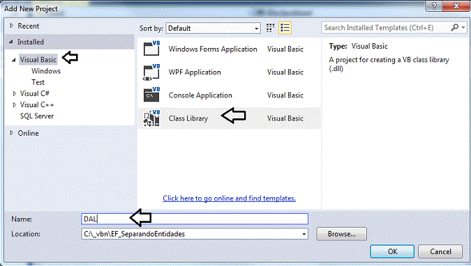This screenshot has width=471, height=266.
Task: Open the search options dropdown arrow
Action: click(x=463, y=28)
